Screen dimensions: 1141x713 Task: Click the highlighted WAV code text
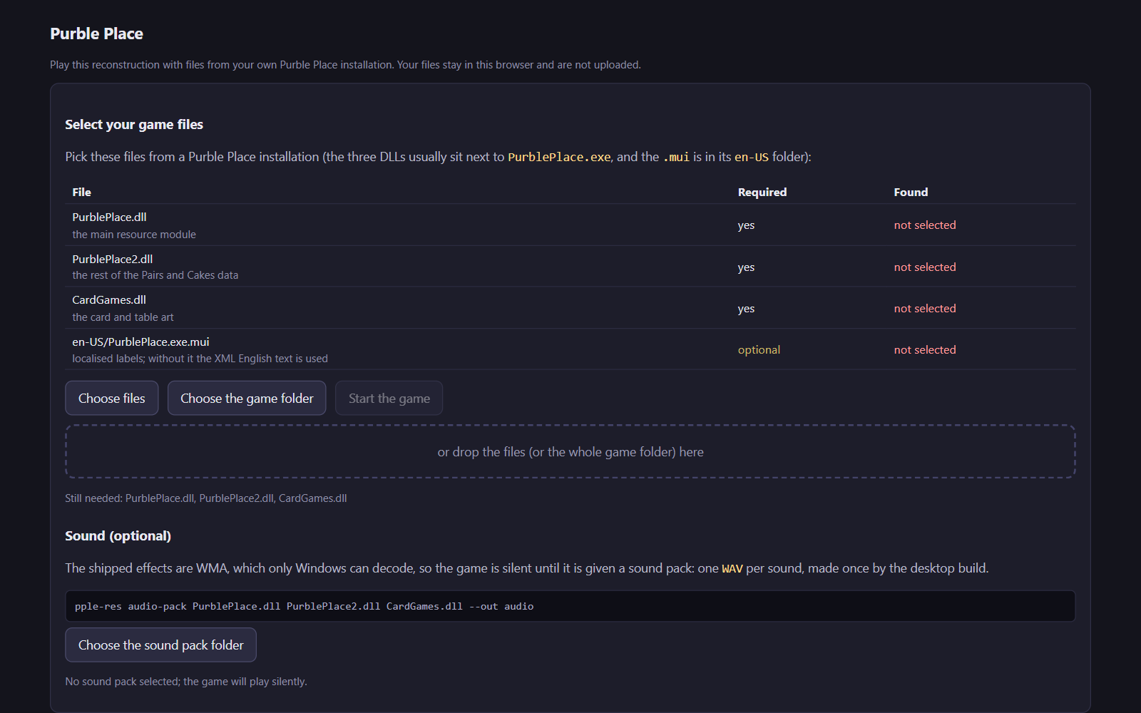pyautogui.click(x=732, y=568)
